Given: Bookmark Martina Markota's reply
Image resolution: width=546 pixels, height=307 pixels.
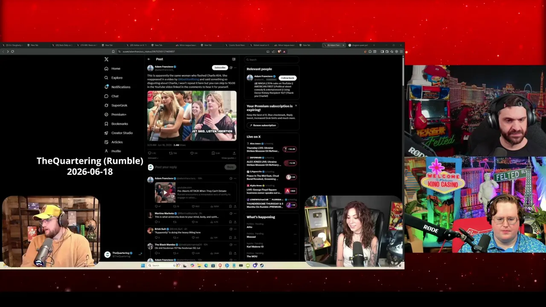Looking at the screenshot, I should click(230, 222).
